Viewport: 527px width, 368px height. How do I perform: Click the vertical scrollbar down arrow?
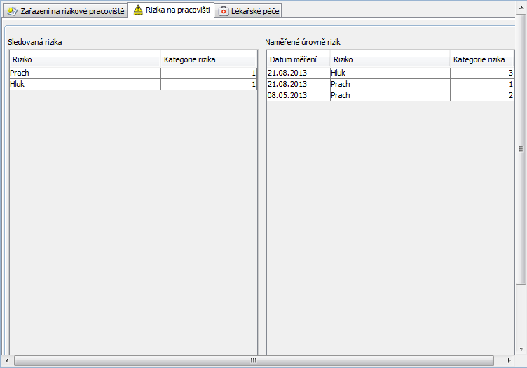pos(521,350)
